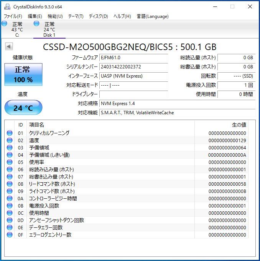This screenshot has height=261, width=260.
Task: Click raw value 000000000000A threshold row
Action: pyautogui.click(x=227, y=155)
